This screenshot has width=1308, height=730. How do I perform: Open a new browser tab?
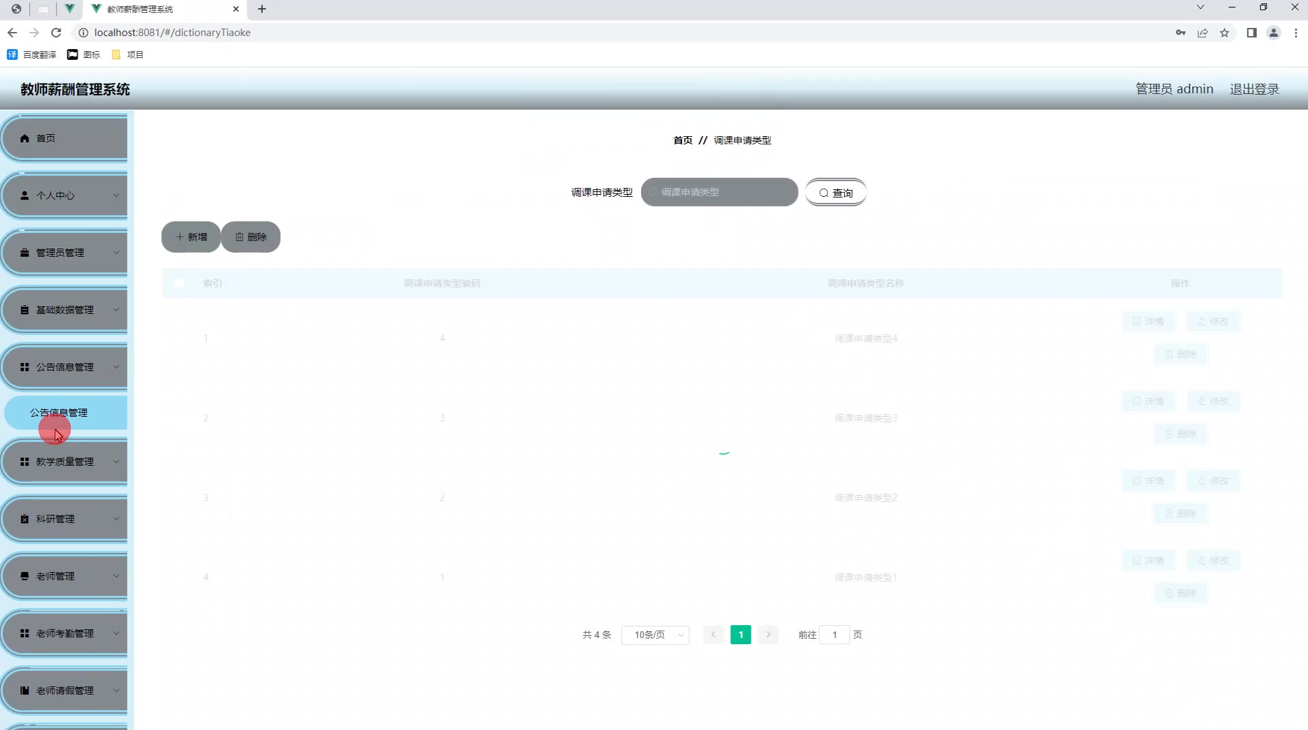click(262, 9)
